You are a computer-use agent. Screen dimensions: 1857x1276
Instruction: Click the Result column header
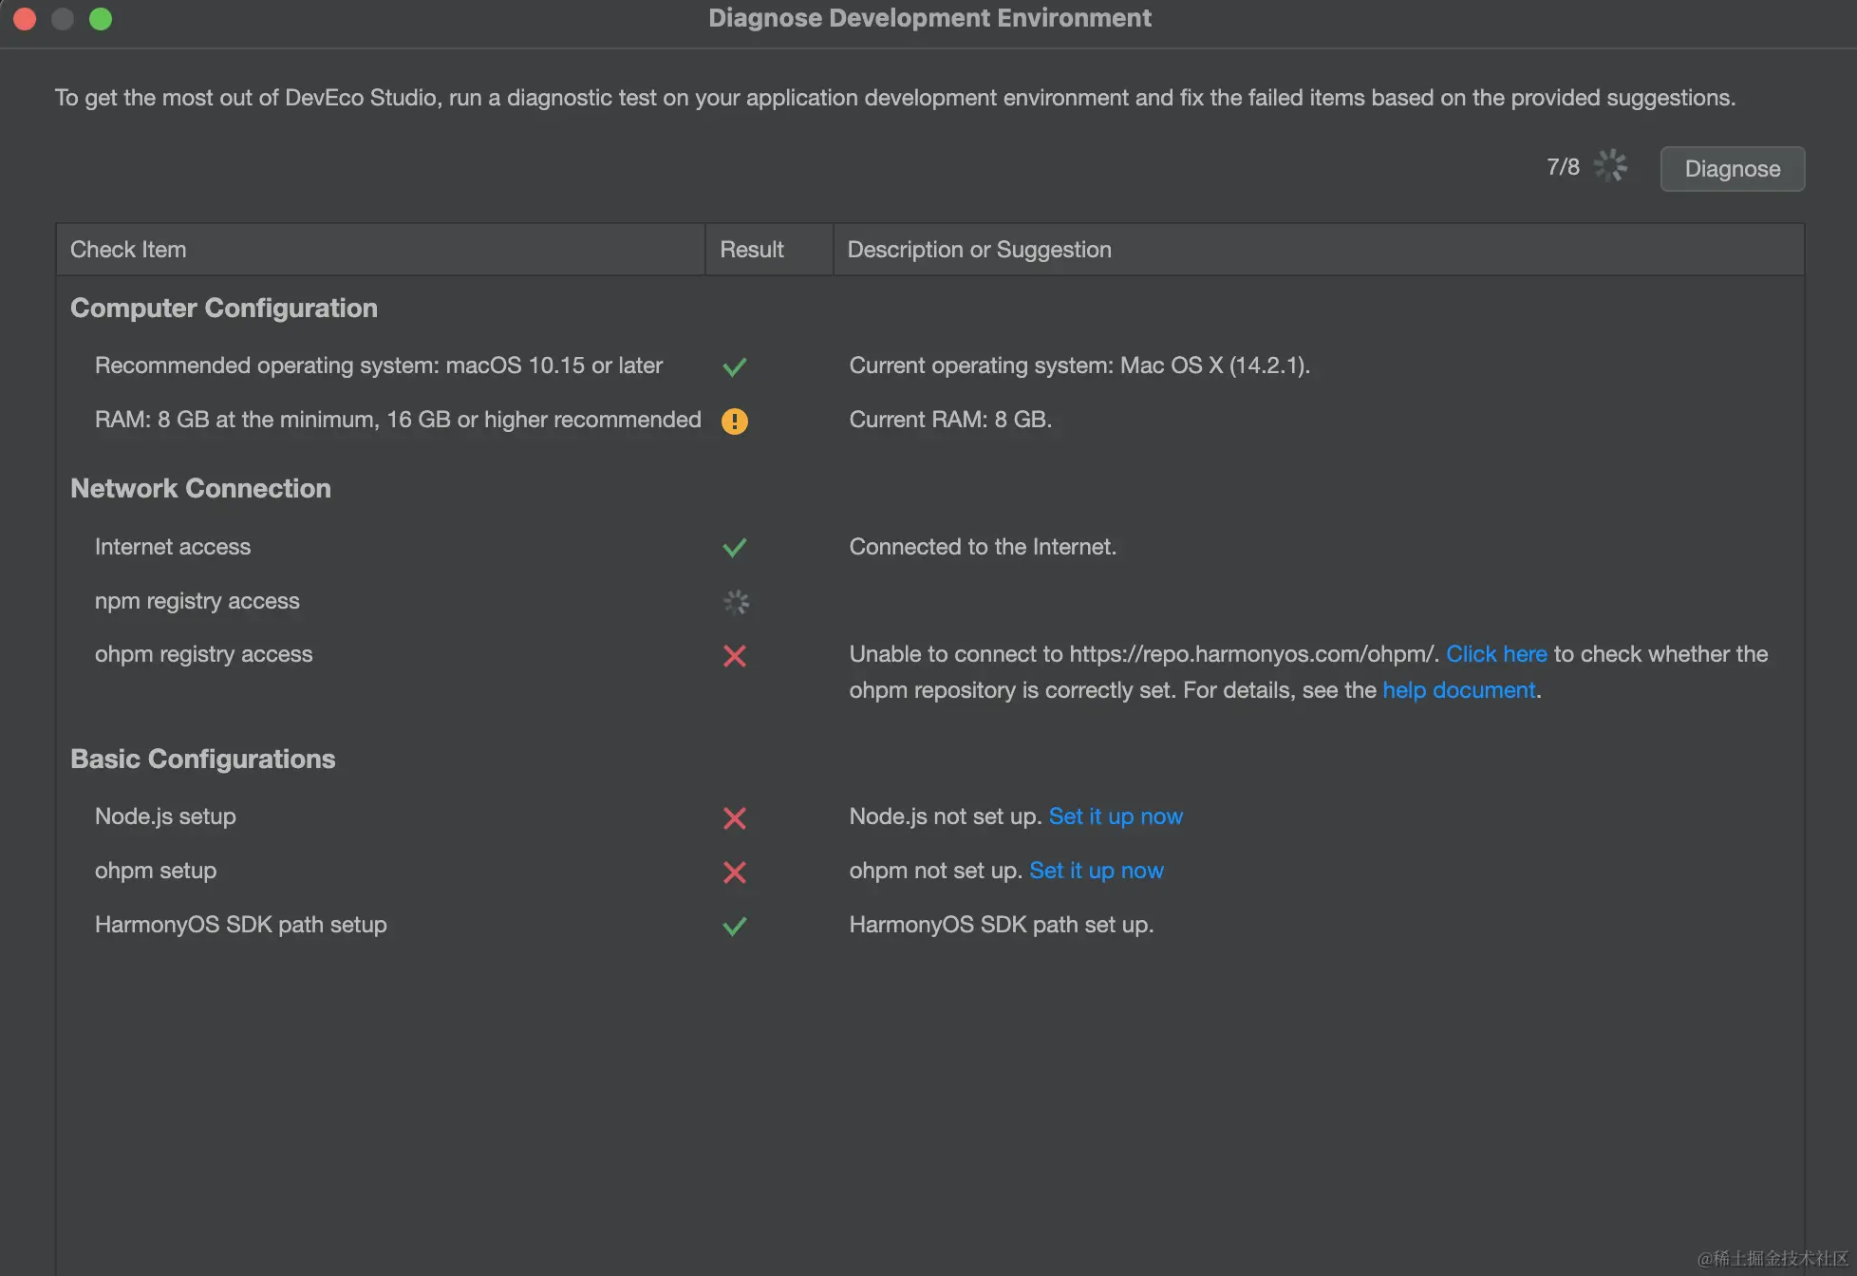752,250
